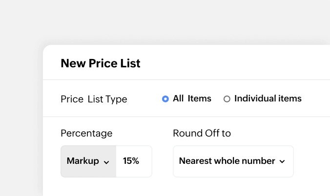
Task: Click the New Price List heading
Action: click(101, 63)
